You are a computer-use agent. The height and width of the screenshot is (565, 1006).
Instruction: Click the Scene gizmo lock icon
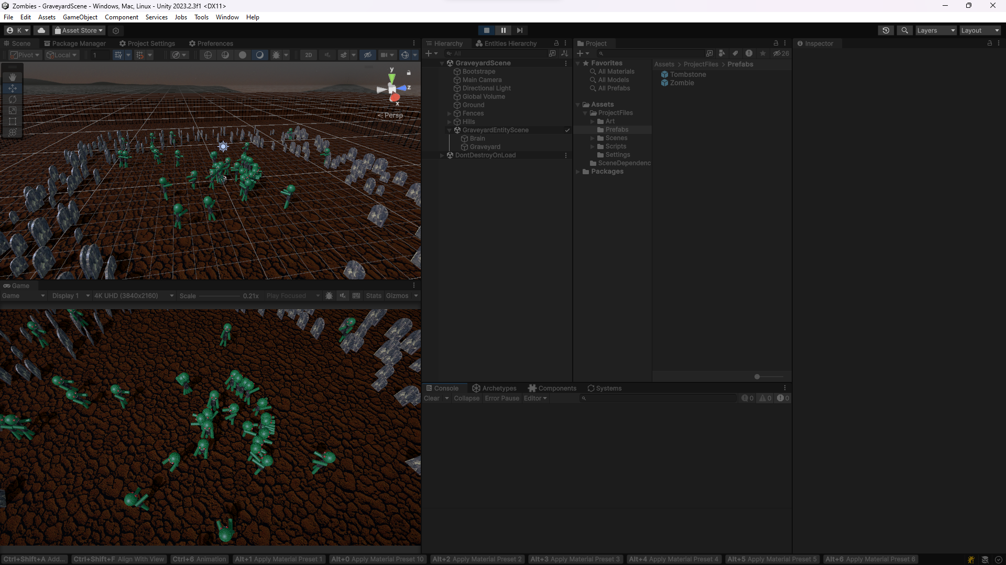coord(409,73)
